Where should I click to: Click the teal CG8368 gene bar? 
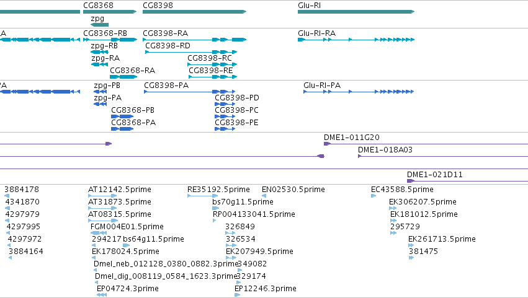tap(110, 12)
